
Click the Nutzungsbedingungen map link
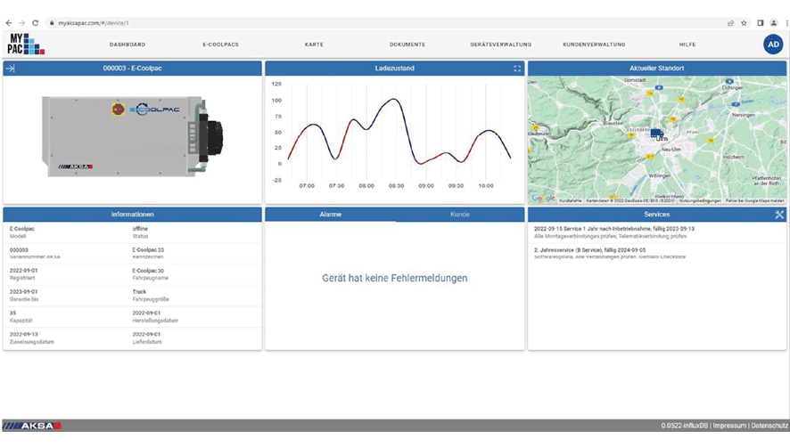coord(700,201)
